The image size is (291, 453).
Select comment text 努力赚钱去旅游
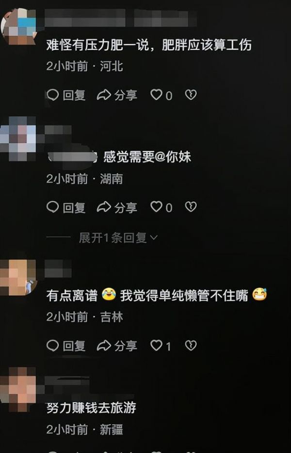(91, 408)
